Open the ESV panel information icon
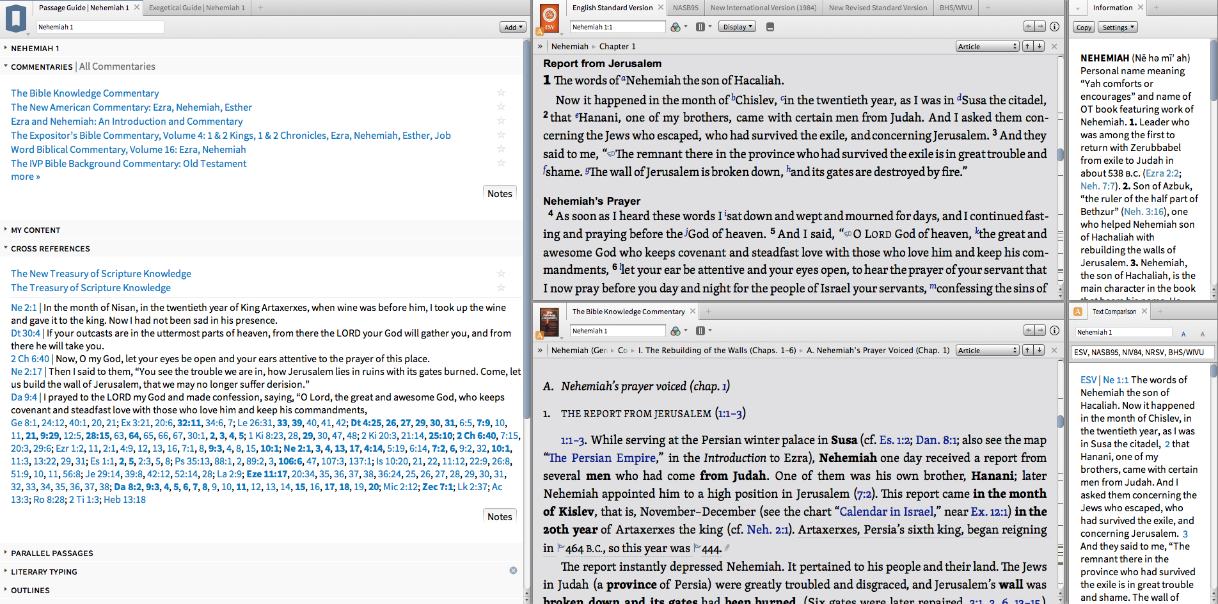The height and width of the screenshot is (604, 1218). [1055, 27]
